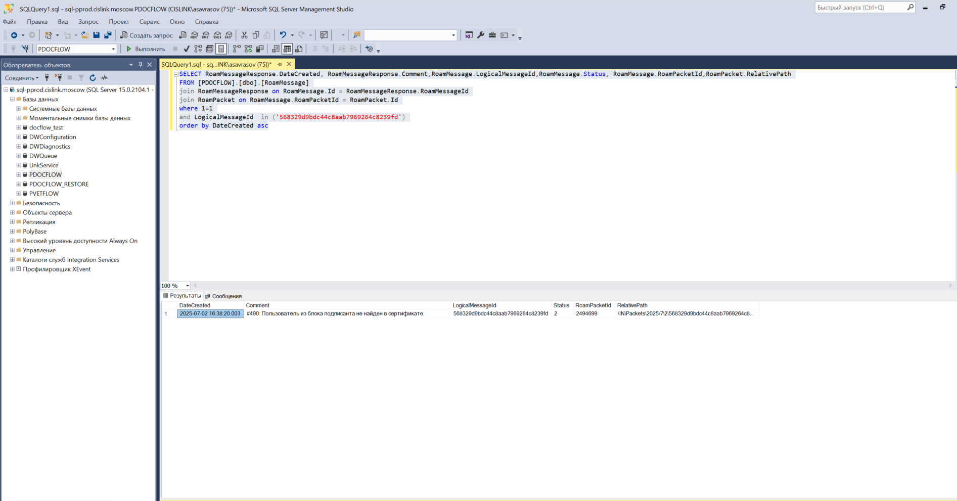This screenshot has height=501, width=957.
Task: Parse query with the checkmark icon
Action: point(187,49)
